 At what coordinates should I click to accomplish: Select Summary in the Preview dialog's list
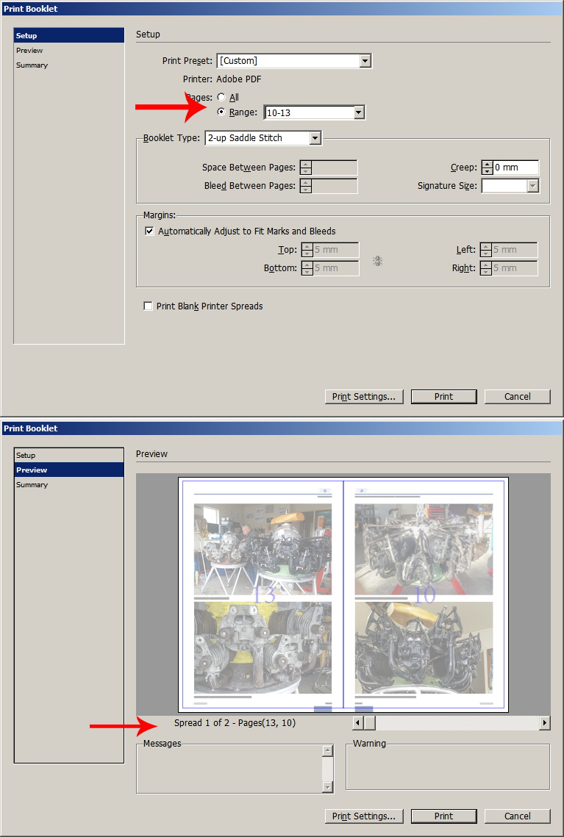(x=69, y=485)
